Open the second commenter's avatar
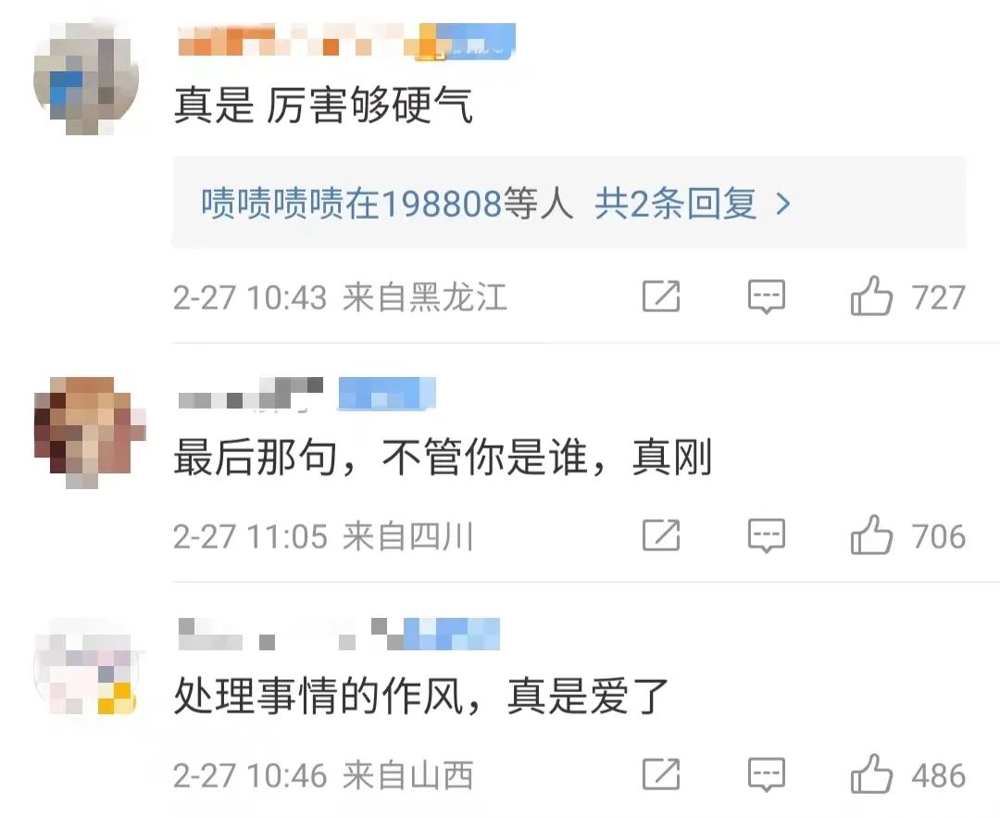This screenshot has height=818, width=1000. pos(90,433)
